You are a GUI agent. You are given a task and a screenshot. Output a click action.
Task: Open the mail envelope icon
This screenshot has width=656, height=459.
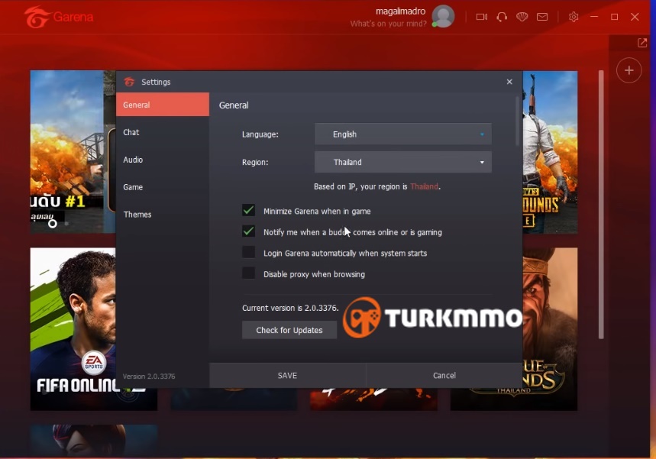coord(542,17)
